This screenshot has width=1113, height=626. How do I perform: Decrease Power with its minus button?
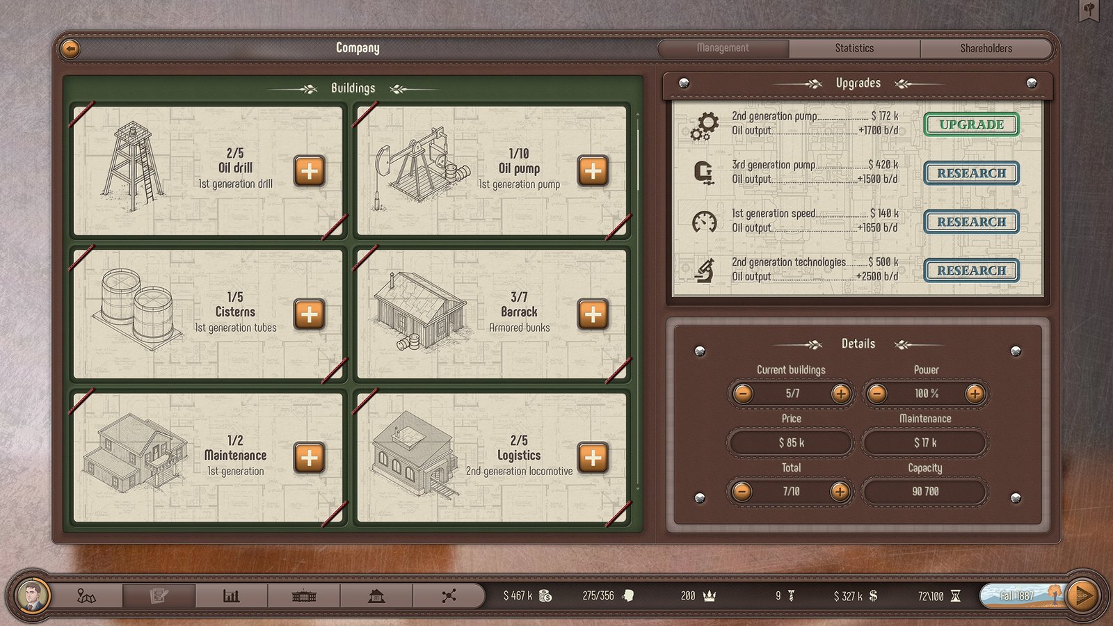[x=876, y=394]
